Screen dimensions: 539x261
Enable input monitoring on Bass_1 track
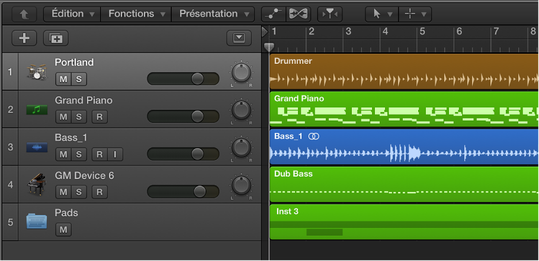pyautogui.click(x=115, y=155)
